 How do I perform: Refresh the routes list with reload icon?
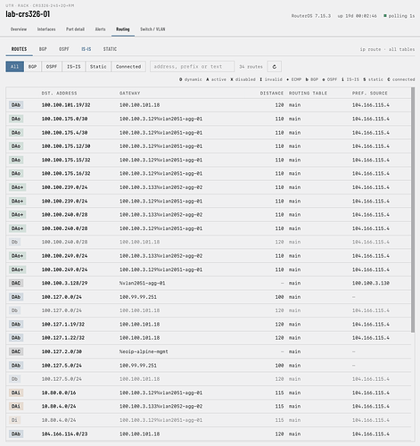(x=274, y=67)
